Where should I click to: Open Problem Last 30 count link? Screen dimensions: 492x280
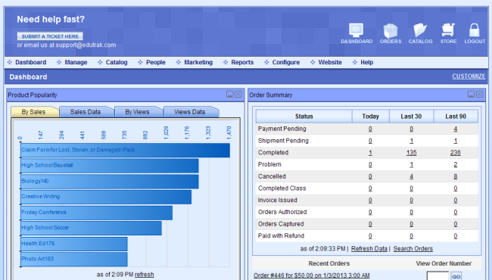(411, 165)
